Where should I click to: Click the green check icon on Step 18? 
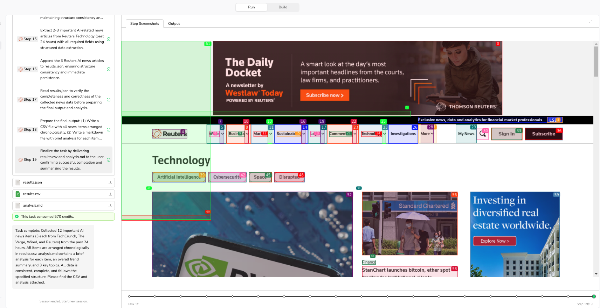pos(109,130)
